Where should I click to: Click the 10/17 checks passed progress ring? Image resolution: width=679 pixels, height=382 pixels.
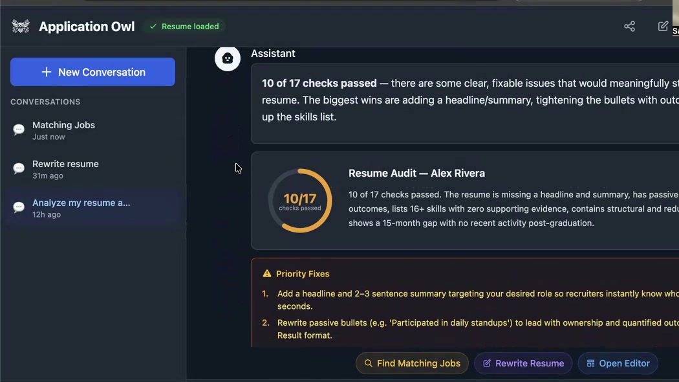point(300,200)
